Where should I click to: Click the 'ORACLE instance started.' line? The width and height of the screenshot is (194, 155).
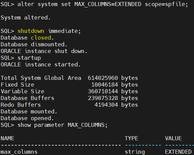coord(41,64)
